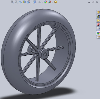Activate the Previous View icon
The height and width of the screenshot is (99, 100).
click(x=20, y=2)
